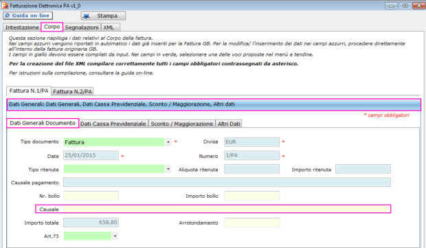426x248 pixels.
Task: Click the Importo totale field showing 658,80
Action: pyautogui.click(x=91, y=223)
